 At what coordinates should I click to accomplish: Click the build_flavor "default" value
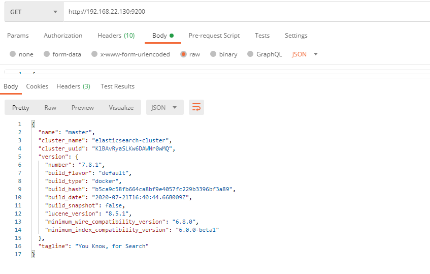(114, 173)
